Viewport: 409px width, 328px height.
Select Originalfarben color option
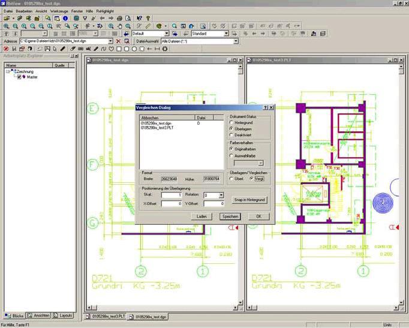(x=231, y=149)
